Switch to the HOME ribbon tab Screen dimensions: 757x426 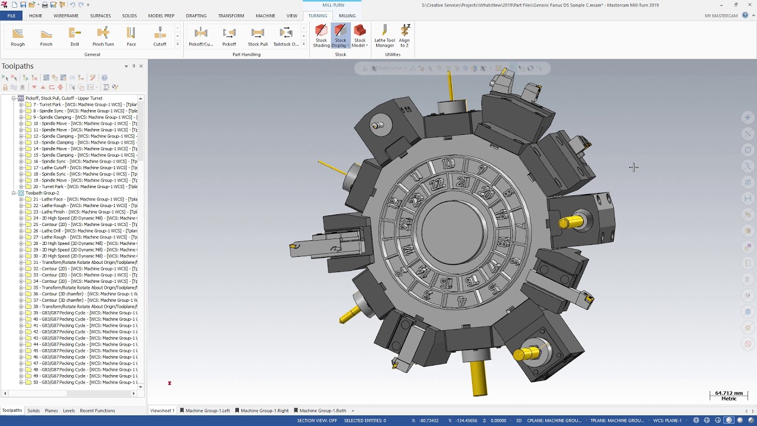[x=35, y=15]
